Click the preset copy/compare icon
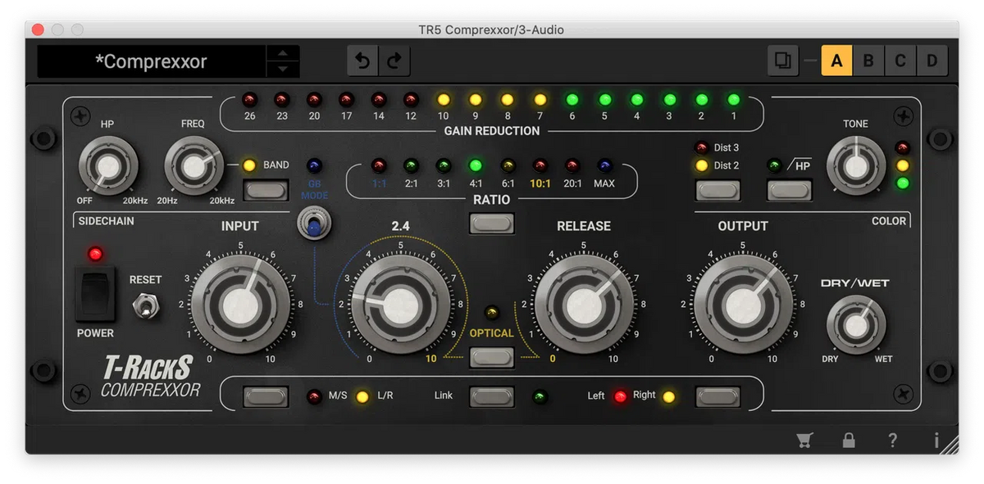984x484 pixels. coord(781,61)
